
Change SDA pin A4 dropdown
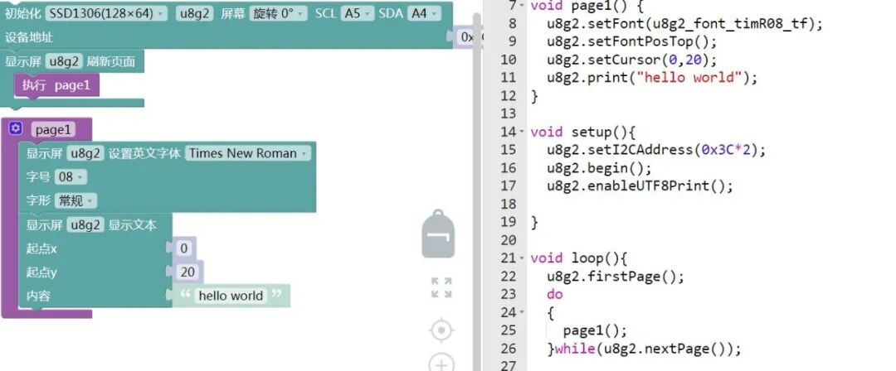[423, 13]
